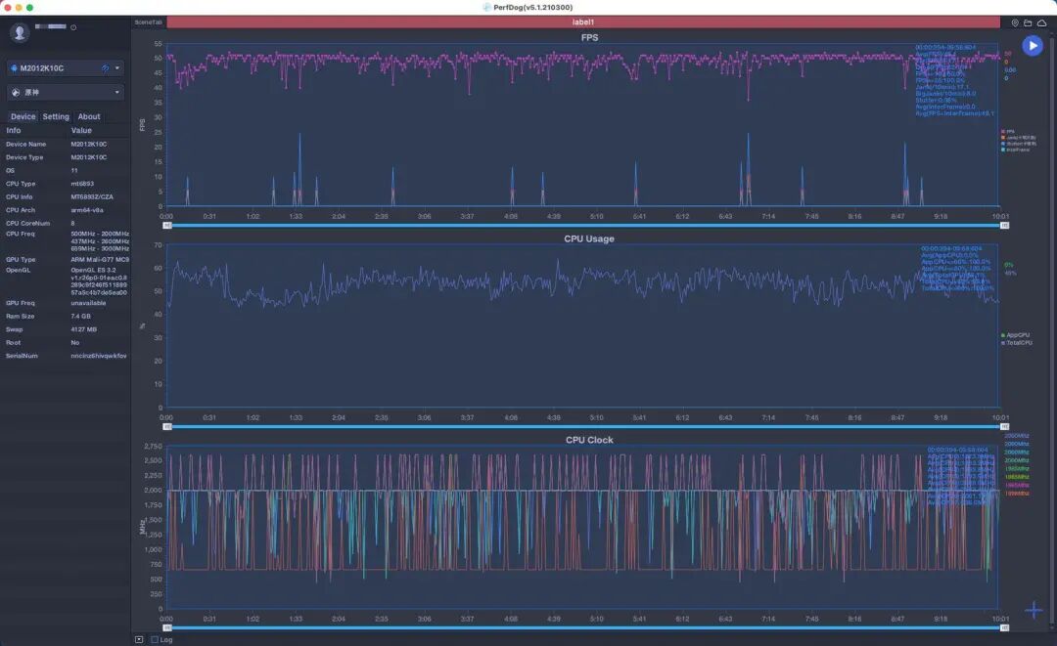Toggle the TotalCPU legend series

pyautogui.click(x=1017, y=343)
